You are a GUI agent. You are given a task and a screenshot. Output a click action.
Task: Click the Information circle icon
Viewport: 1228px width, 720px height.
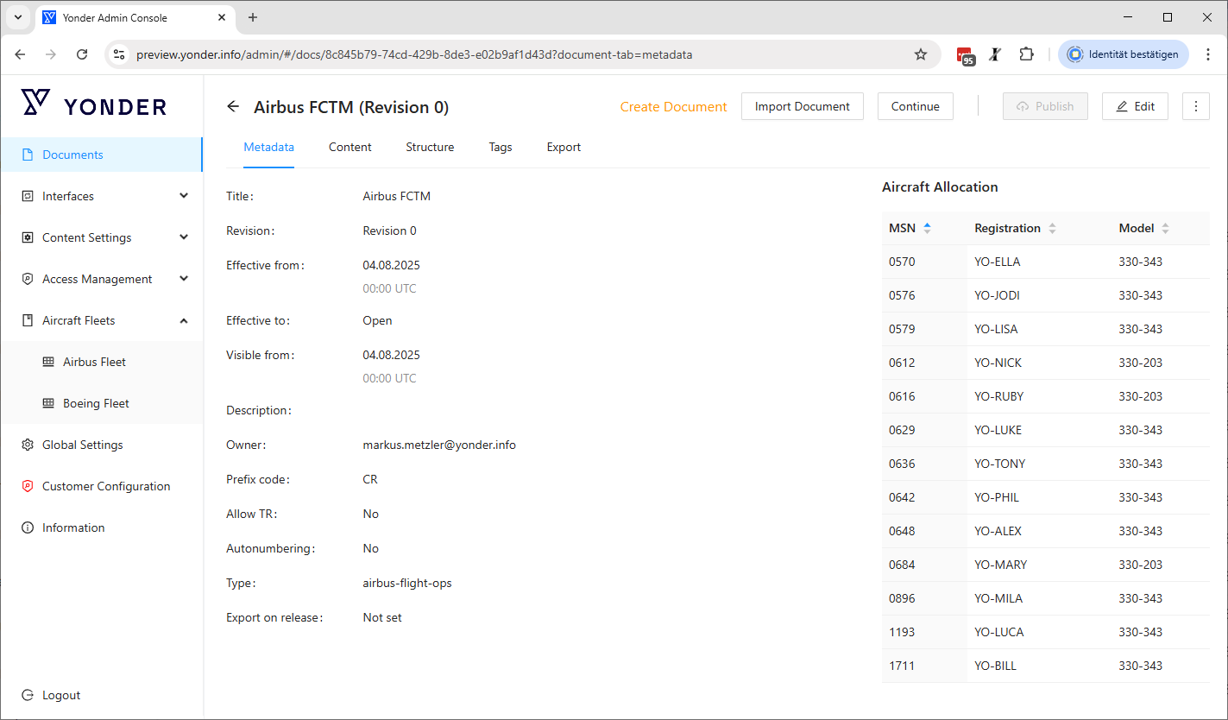[27, 527]
